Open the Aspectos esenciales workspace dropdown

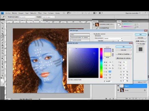tap(133, 13)
